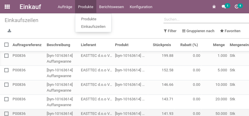Click the debug bug icon

click(x=214, y=7)
